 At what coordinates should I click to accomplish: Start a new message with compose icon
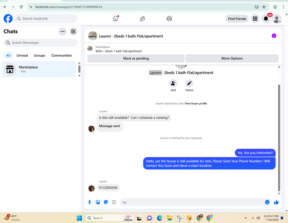[x=73, y=31]
